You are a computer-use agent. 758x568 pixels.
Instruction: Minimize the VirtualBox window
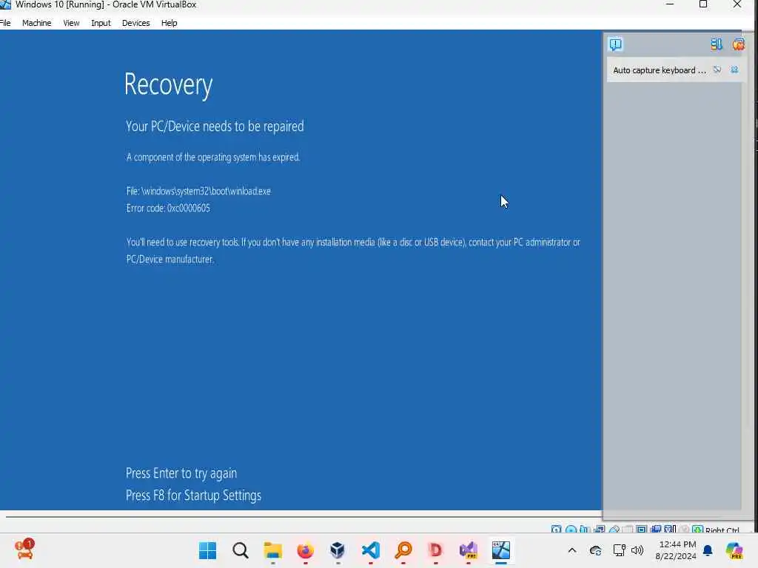pos(669,4)
